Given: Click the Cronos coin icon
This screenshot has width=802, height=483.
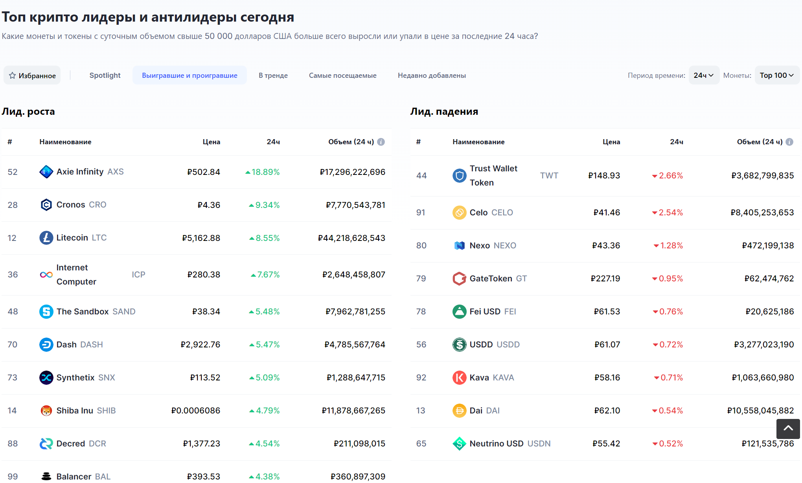Looking at the screenshot, I should [46, 205].
